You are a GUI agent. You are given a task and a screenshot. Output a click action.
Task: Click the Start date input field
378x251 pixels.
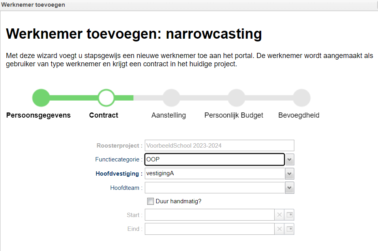pos(210,215)
